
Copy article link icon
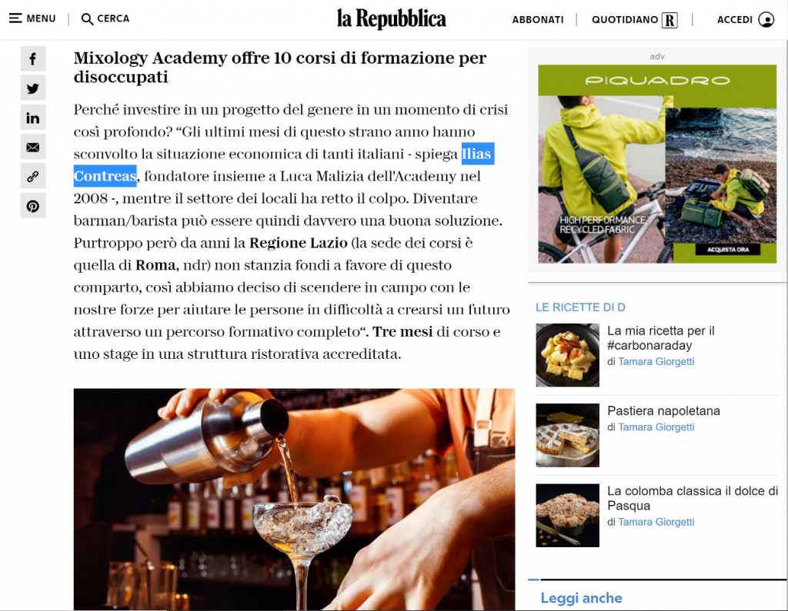pyautogui.click(x=33, y=176)
